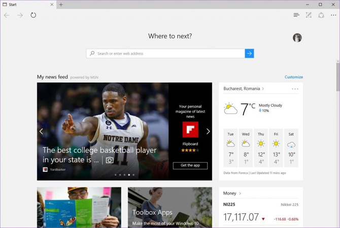Go forward with the Forward arrow
This screenshot has width=340, height=228.
click(20, 15)
